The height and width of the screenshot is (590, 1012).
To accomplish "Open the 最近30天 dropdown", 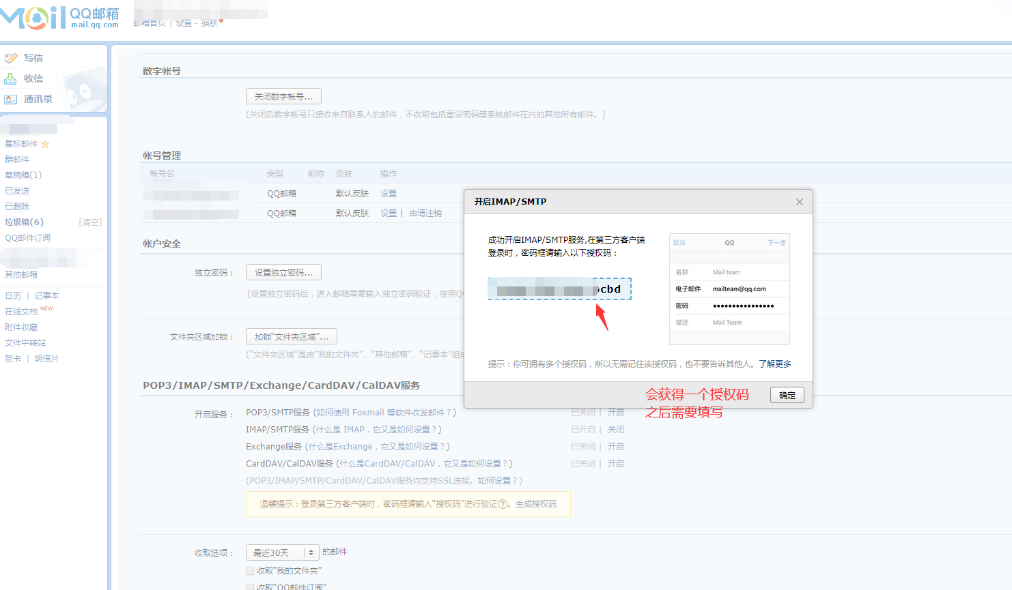I will tap(283, 552).
